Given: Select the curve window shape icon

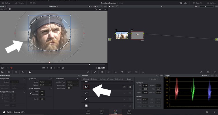Looking at the screenshot, I should point(86,99).
